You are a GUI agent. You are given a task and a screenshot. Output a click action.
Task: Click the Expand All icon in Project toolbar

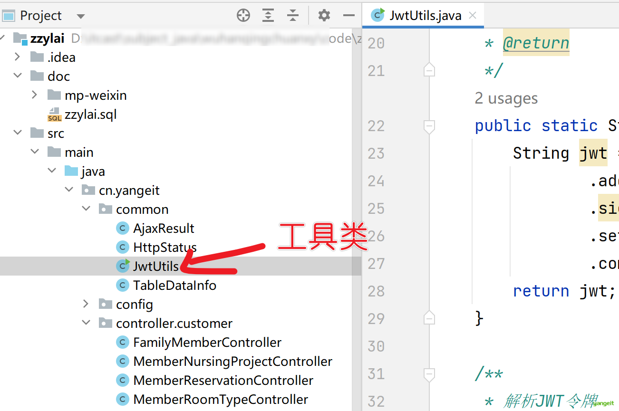point(269,16)
